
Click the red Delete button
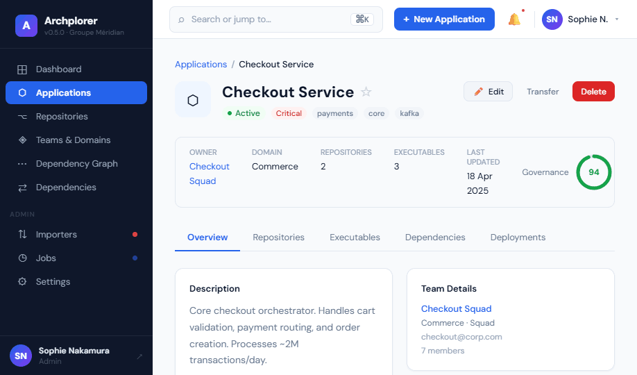pyautogui.click(x=593, y=92)
